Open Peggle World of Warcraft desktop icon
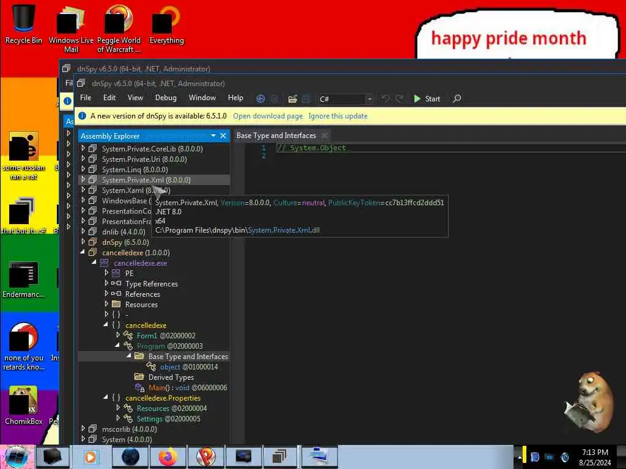Image resolution: width=626 pixels, height=469 pixels. [x=119, y=29]
